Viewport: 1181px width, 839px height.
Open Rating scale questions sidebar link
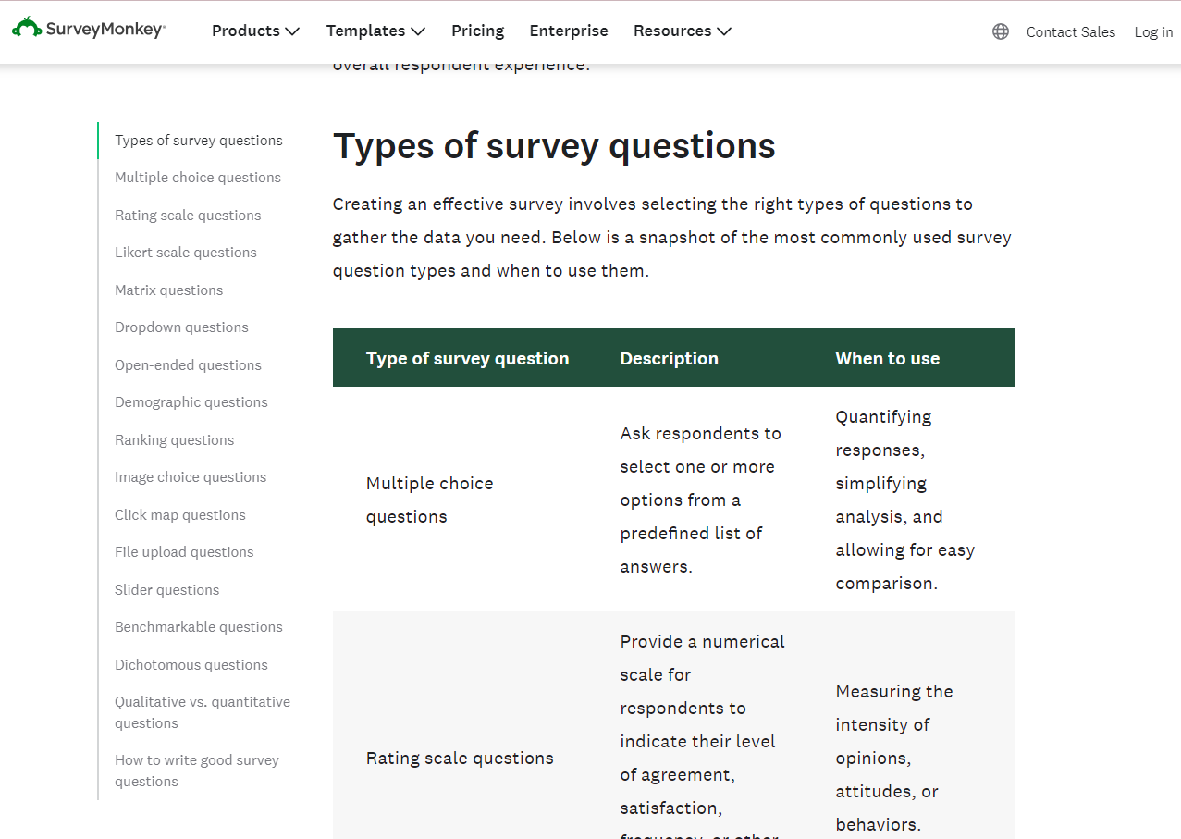pyautogui.click(x=187, y=215)
